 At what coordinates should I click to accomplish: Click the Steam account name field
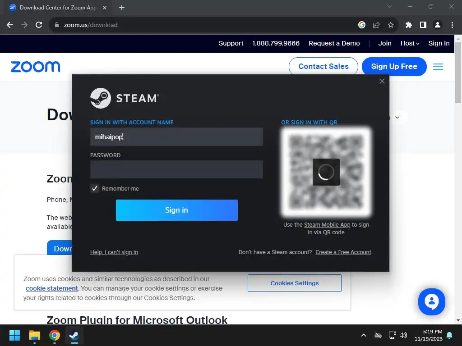pyautogui.click(x=176, y=137)
